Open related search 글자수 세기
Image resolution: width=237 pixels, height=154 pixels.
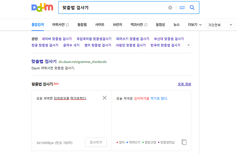coord(71,45)
